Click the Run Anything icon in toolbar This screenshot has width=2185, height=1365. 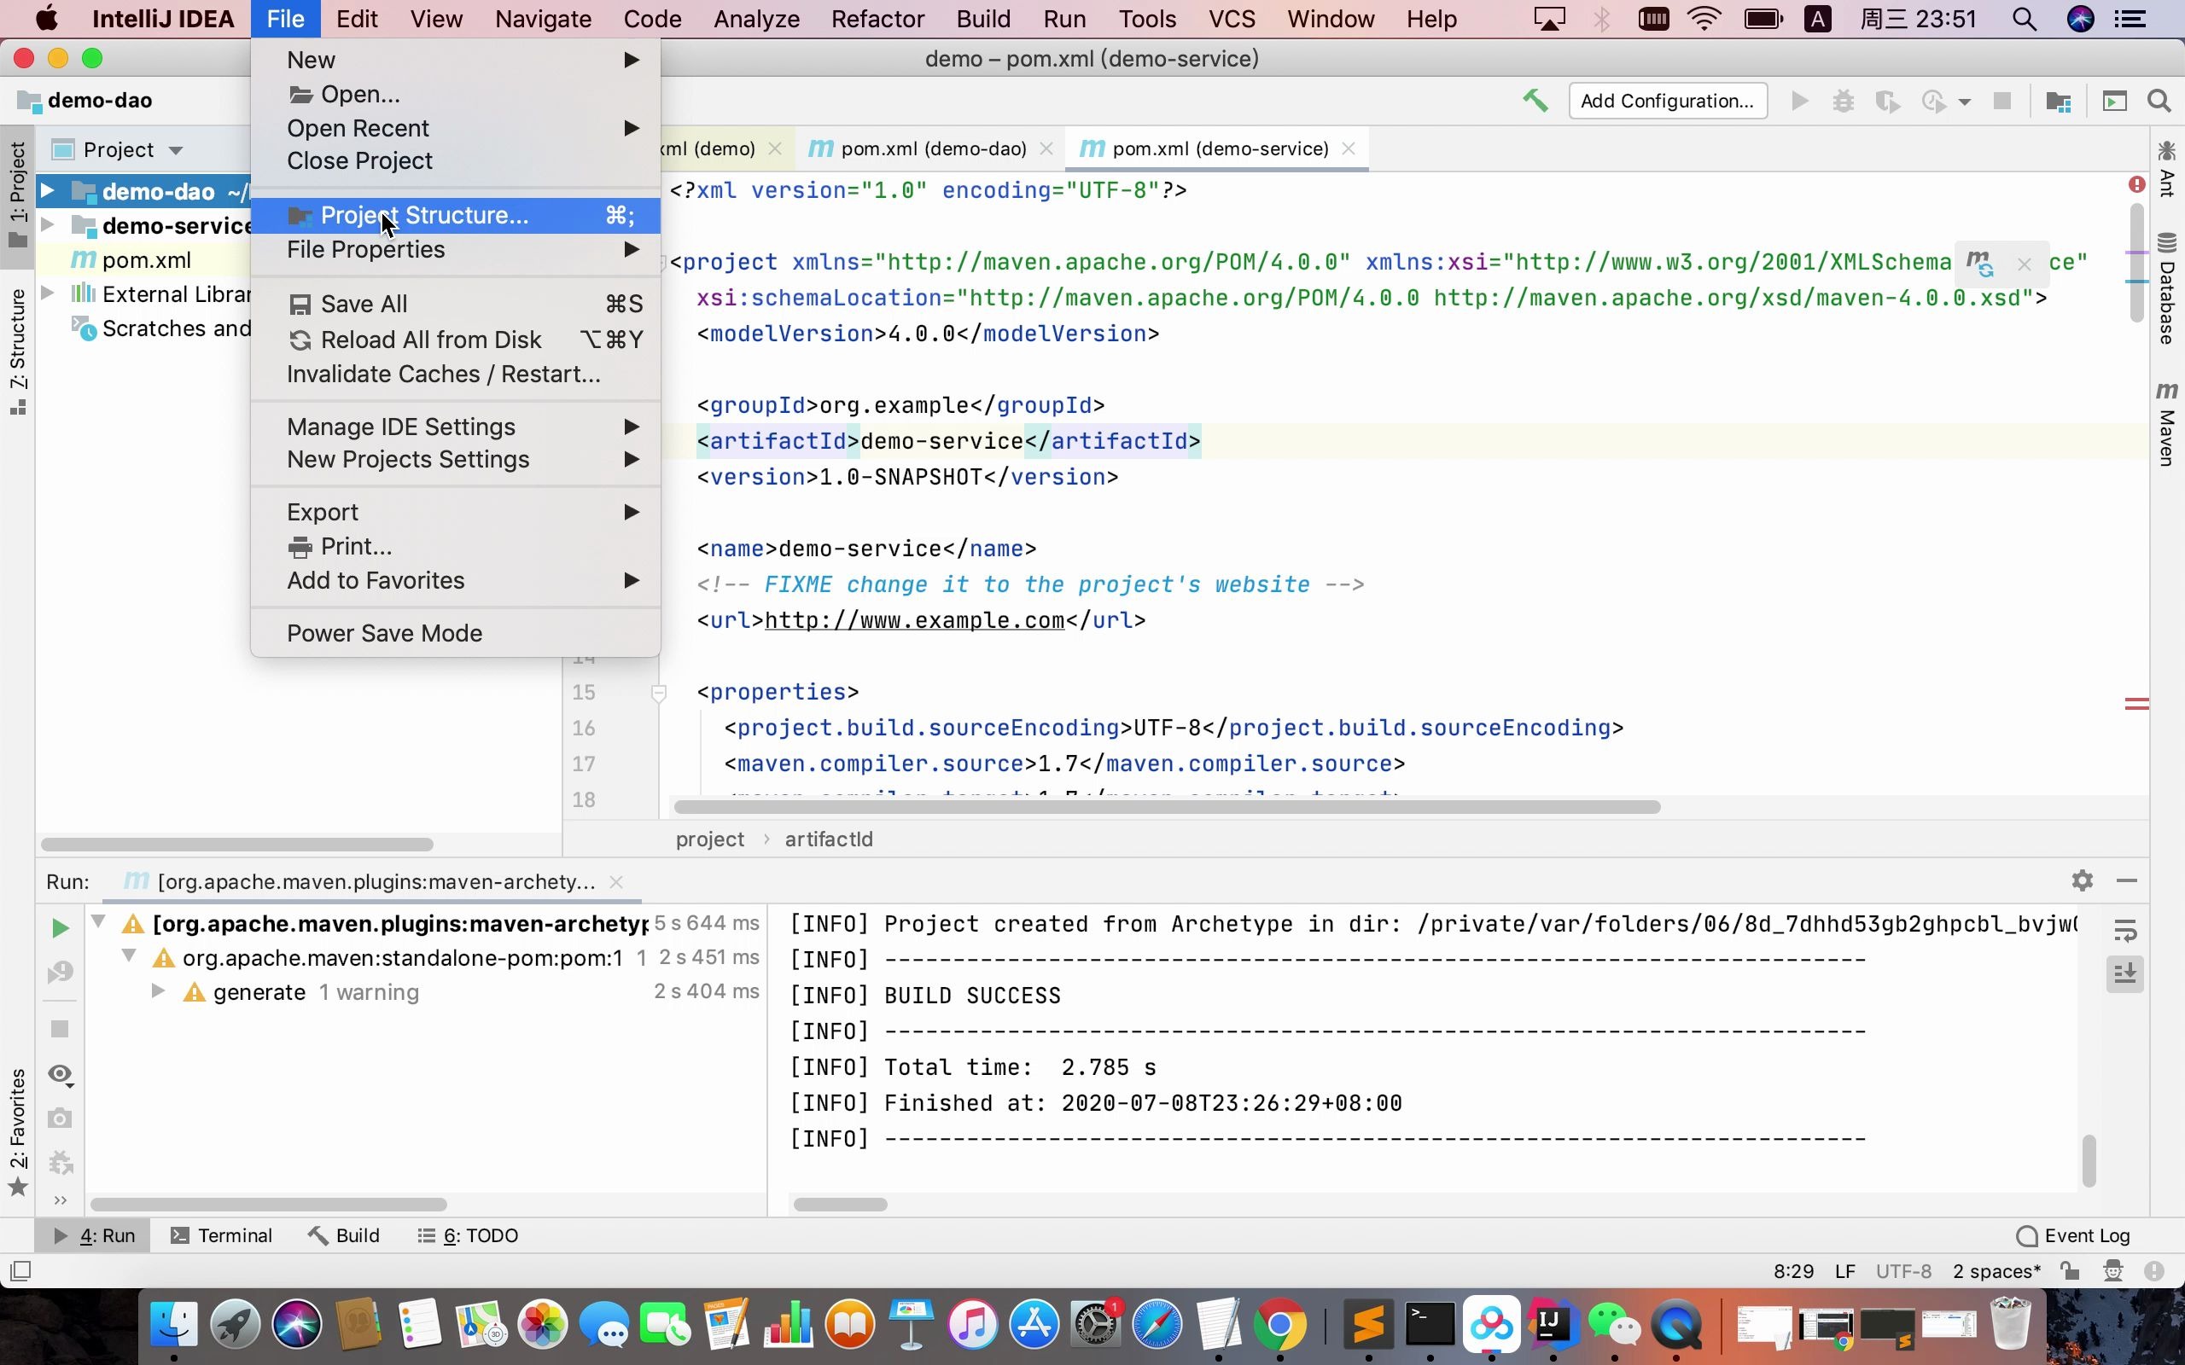(2114, 102)
